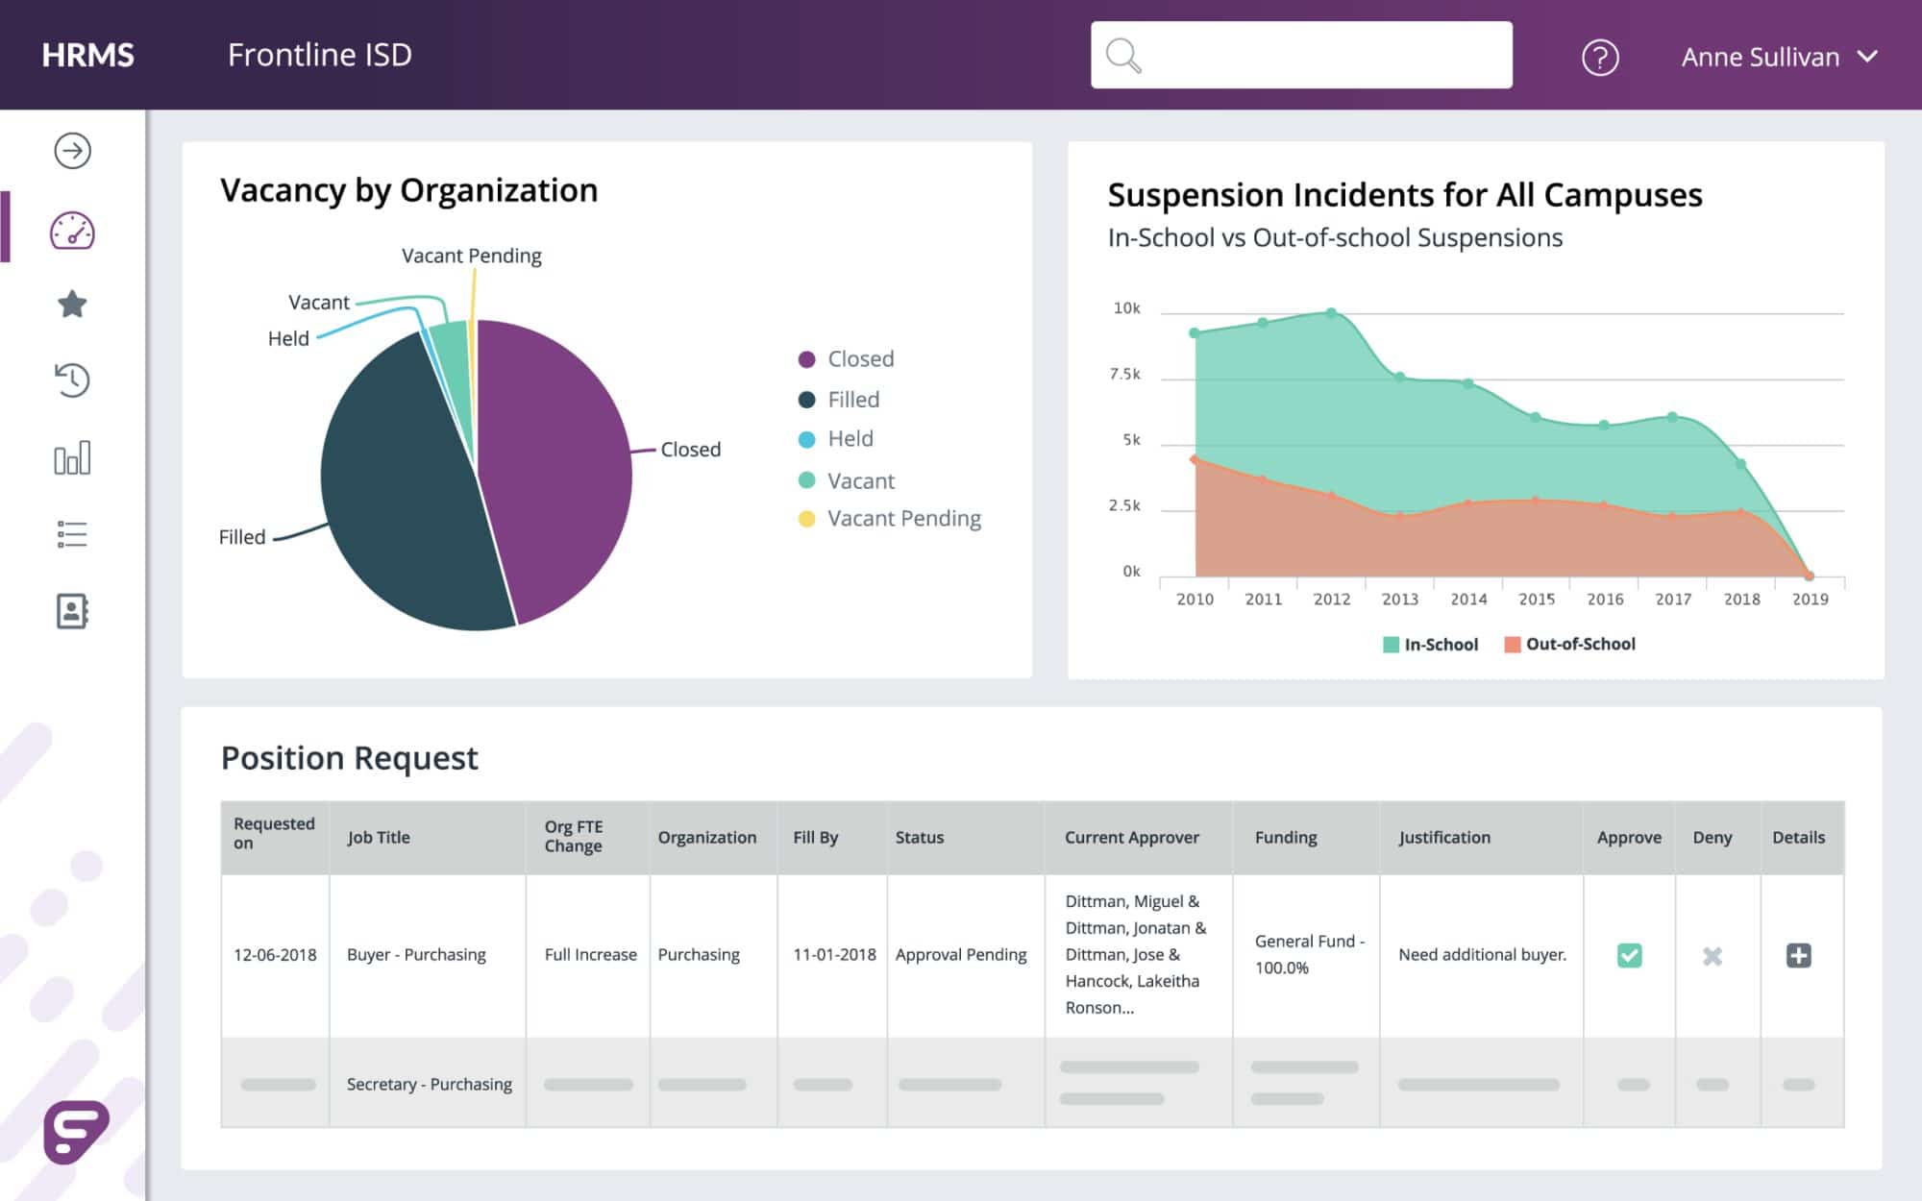Open the bar chart reports icon
This screenshot has height=1201, width=1922.
coord(72,457)
